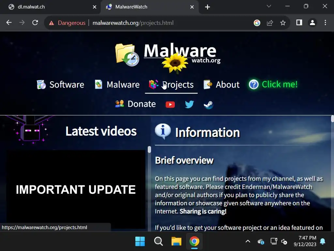Viewport: 334px width, 251px height.
Task: Open a new browser tab
Action: [207, 7]
